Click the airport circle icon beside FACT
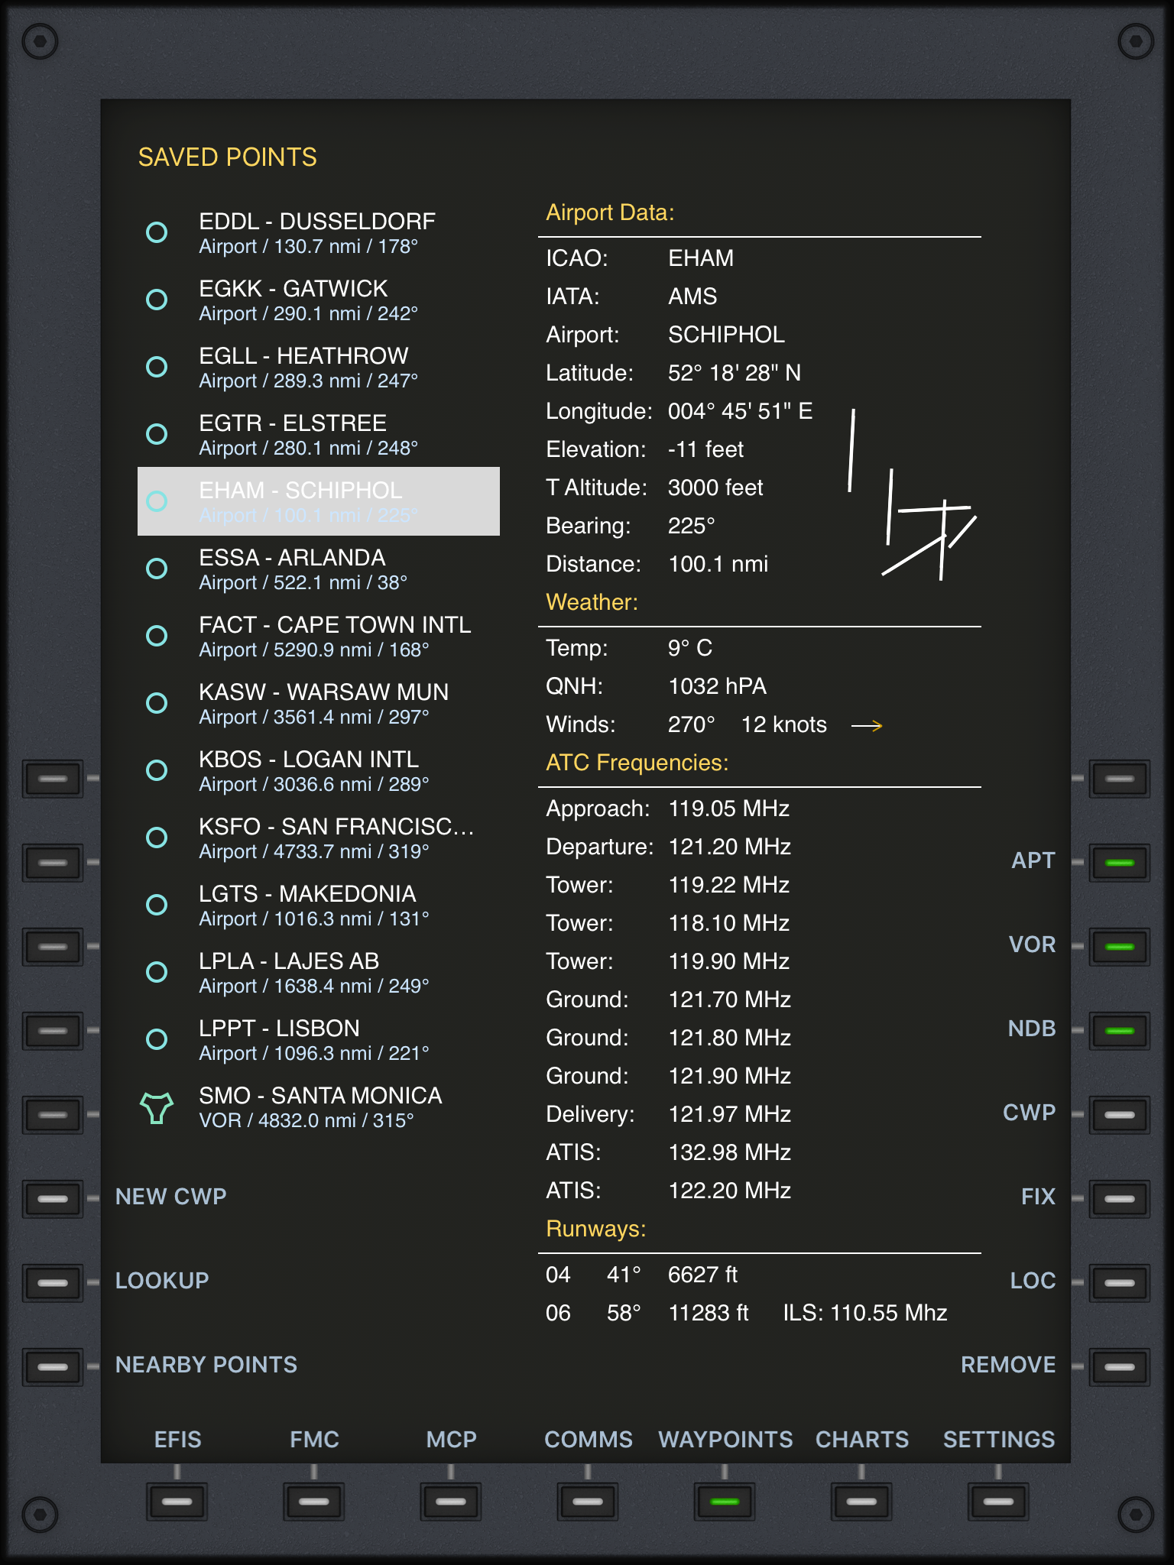 (x=157, y=636)
